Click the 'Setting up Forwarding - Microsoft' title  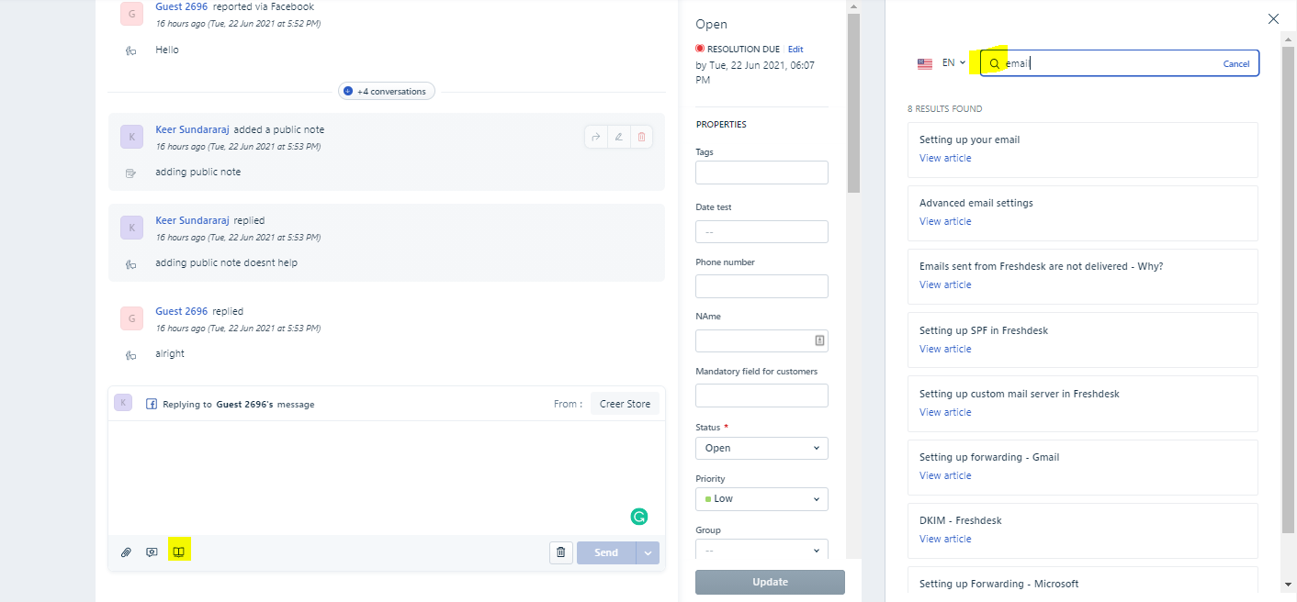(998, 584)
